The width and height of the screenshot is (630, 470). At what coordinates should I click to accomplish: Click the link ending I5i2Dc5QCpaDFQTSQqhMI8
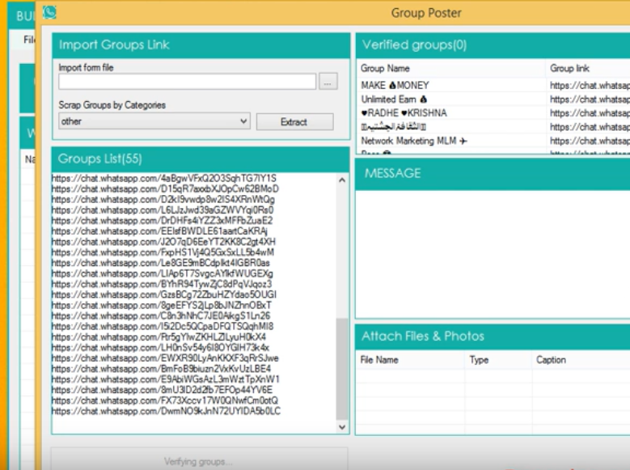click(163, 326)
